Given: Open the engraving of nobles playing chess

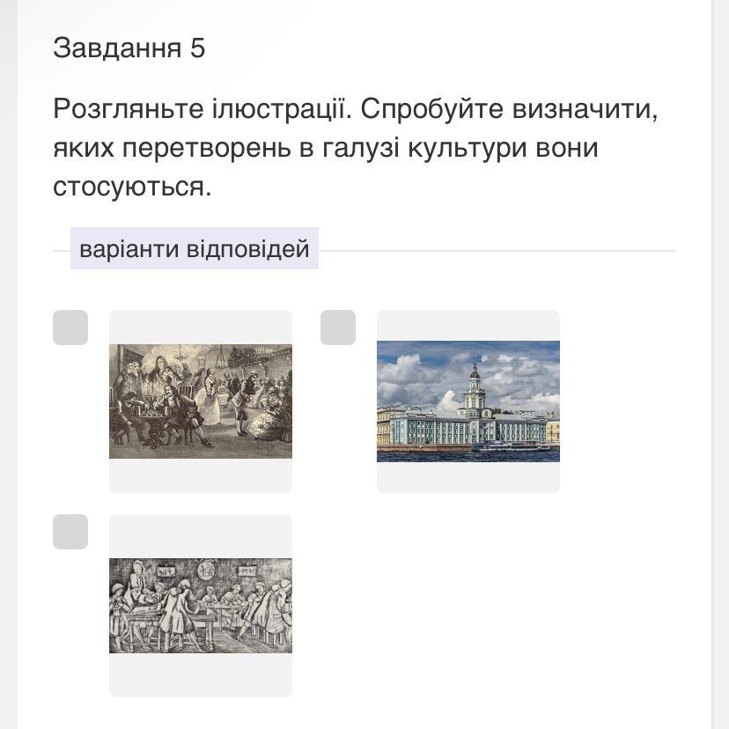Looking at the screenshot, I should (x=201, y=401).
